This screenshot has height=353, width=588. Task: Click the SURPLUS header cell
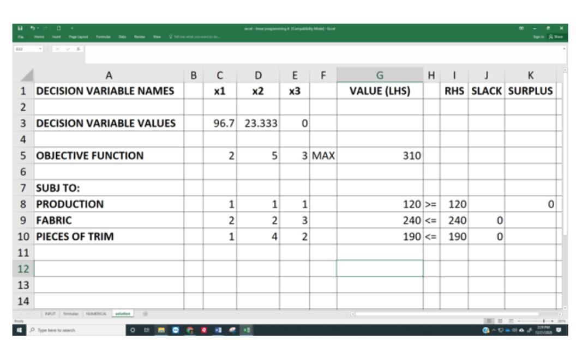click(531, 91)
